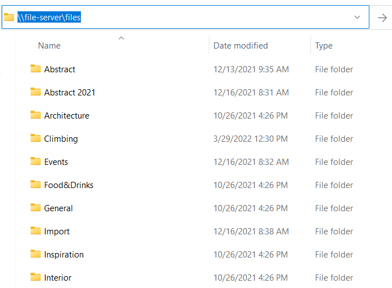The width and height of the screenshot is (392, 288).
Task: Toggle sort direction chevron above Name
Action: point(121,38)
